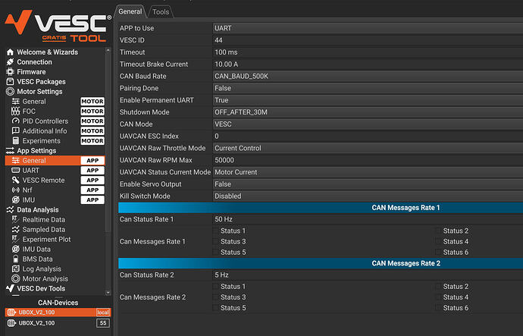Click the Log Analysis map icon
The height and width of the screenshot is (336, 523).
[16, 268]
